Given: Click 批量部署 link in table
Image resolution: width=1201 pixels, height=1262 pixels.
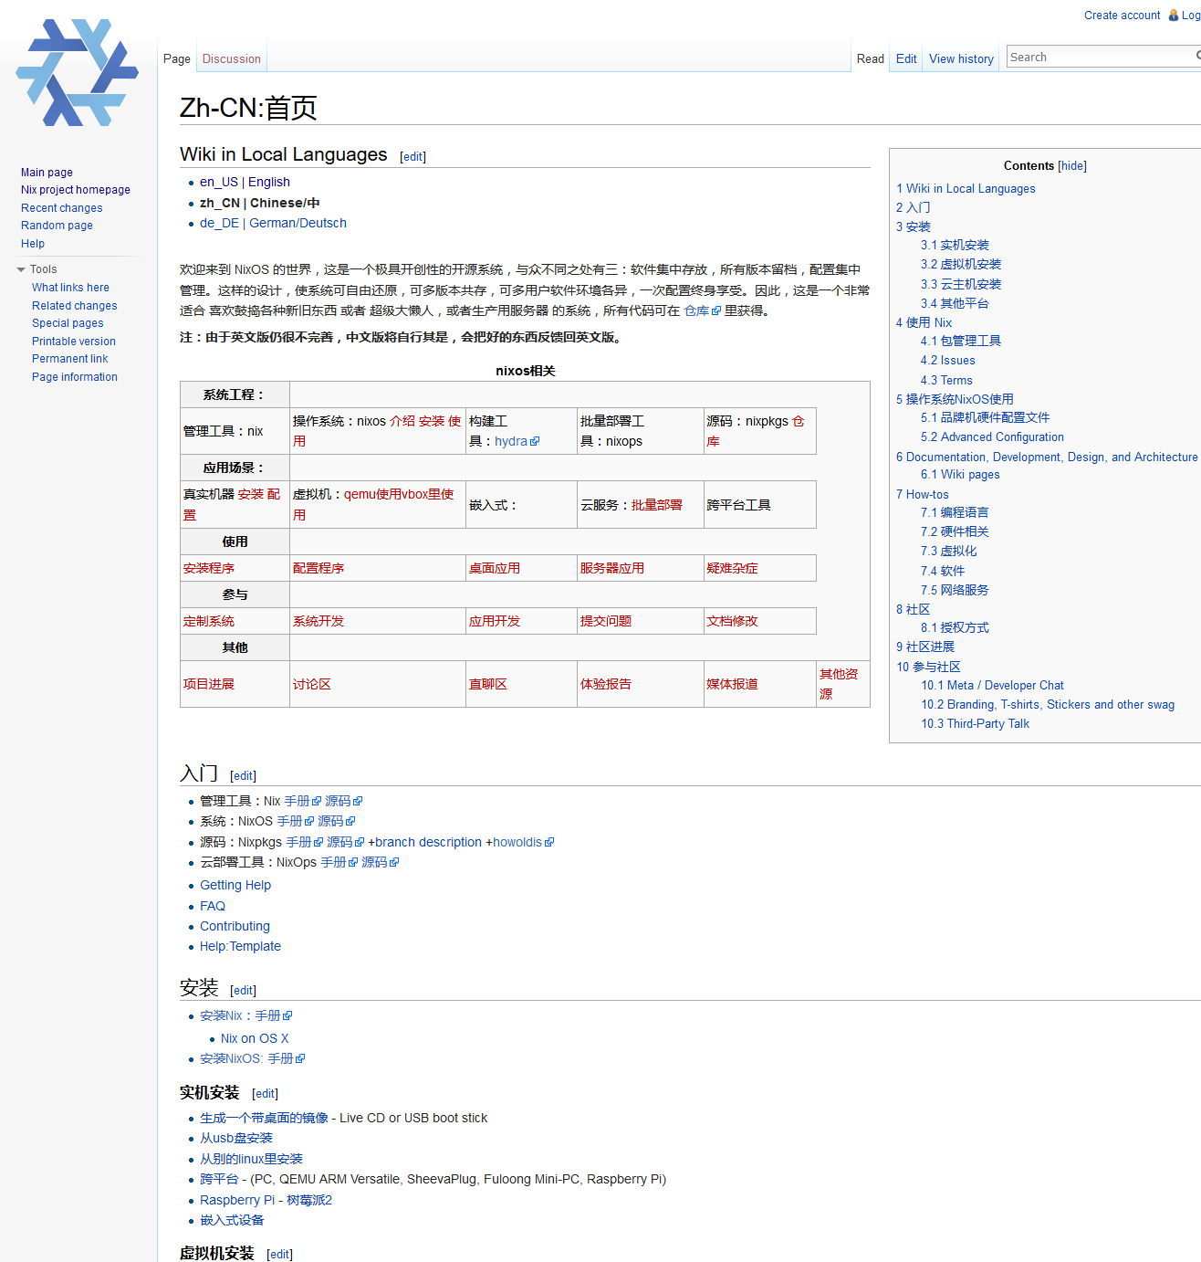Looking at the screenshot, I should pos(656,505).
